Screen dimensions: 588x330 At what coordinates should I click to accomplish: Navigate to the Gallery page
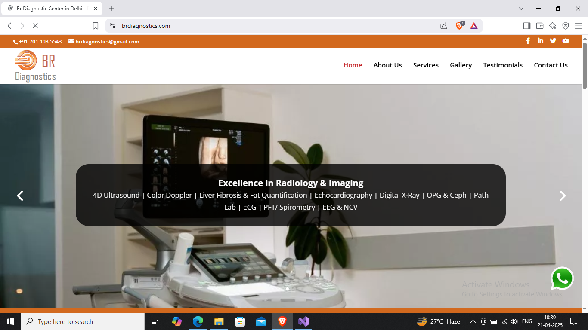tap(461, 65)
